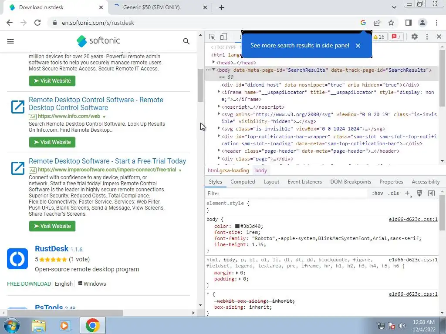Open the RustDesk title link
Screen dimensions: 446x334
click(x=51, y=249)
